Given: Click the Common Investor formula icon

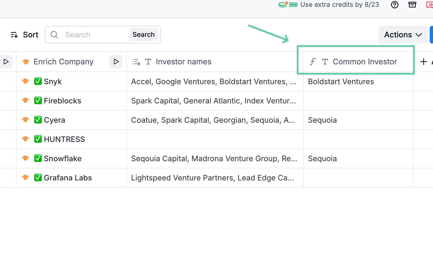Looking at the screenshot, I should coord(313,62).
